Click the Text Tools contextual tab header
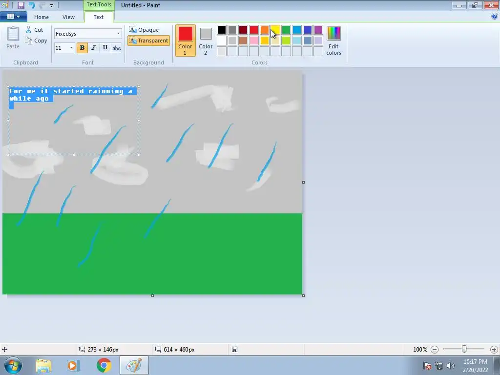Viewport: 500px width, 375px height. 99,5
